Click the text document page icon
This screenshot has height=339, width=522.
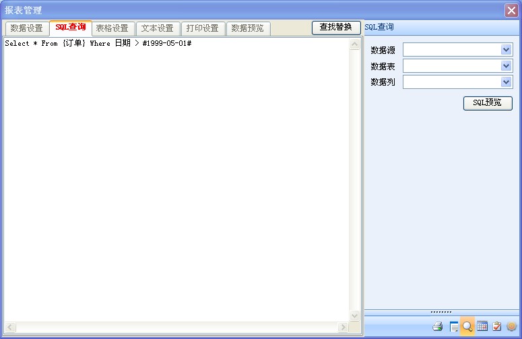453,327
